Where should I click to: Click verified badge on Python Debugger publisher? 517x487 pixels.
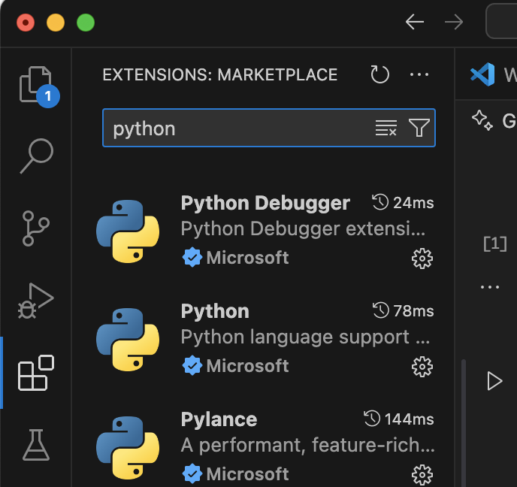point(192,258)
